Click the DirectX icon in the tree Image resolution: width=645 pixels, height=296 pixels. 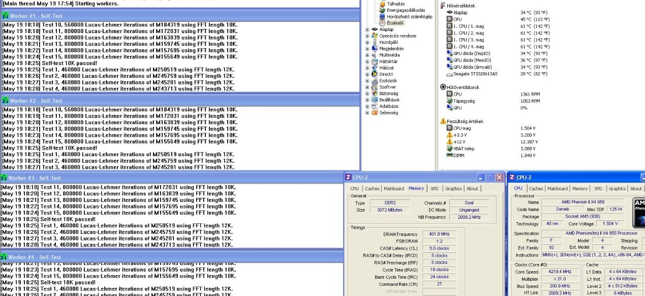[375, 74]
